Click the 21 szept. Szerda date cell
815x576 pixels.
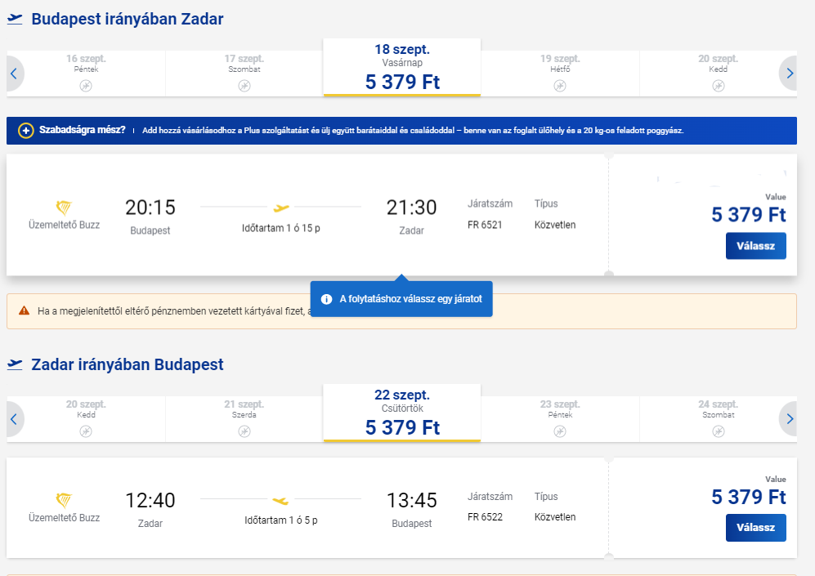point(244,418)
